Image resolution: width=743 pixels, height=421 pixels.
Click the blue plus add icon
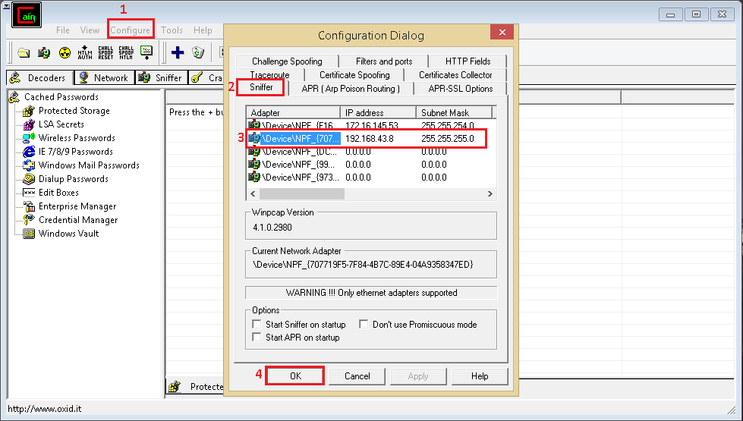point(178,52)
